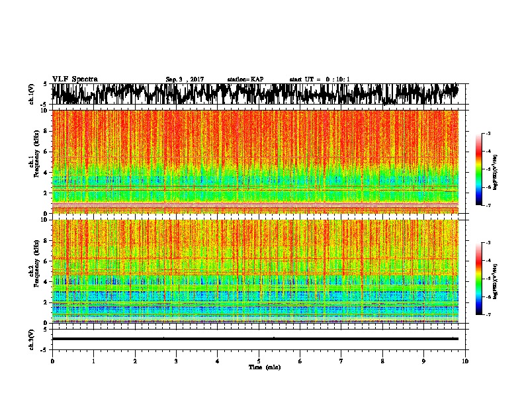Click the "8" kHz tick on the ch.1 frequency axis
This screenshot has width=524, height=405.
click(46, 131)
